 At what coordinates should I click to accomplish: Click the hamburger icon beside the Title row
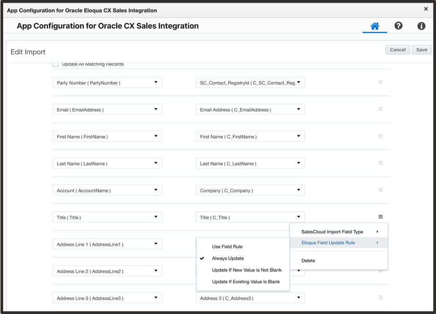pos(380,217)
